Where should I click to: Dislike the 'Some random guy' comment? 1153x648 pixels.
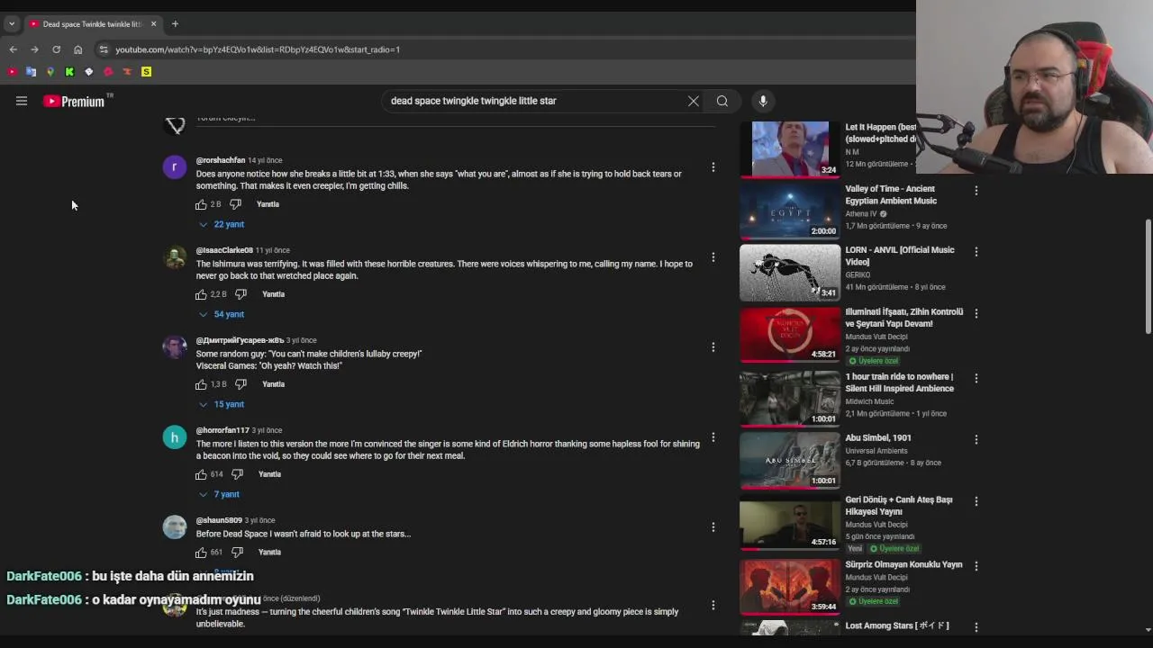coord(241,384)
